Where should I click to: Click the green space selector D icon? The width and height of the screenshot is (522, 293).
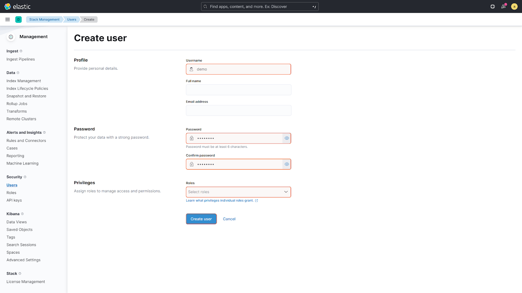(x=19, y=20)
